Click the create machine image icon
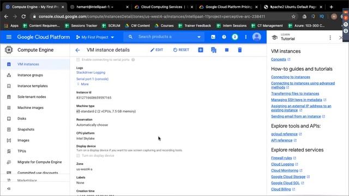The image size is (349, 196). (x=214, y=50)
